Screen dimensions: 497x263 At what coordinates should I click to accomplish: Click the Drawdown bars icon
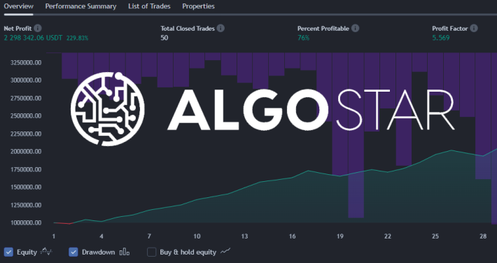click(125, 253)
